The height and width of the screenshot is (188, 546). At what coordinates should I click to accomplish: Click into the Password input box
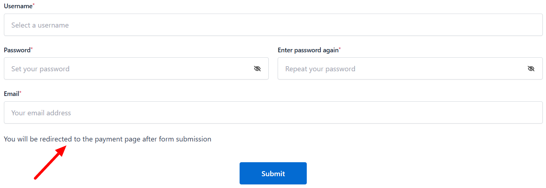point(129,69)
